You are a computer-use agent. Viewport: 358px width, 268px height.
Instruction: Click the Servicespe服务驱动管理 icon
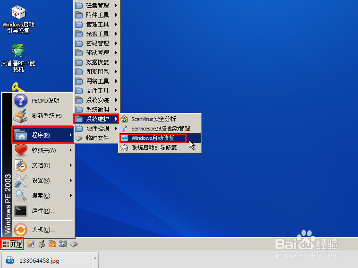coord(124,129)
